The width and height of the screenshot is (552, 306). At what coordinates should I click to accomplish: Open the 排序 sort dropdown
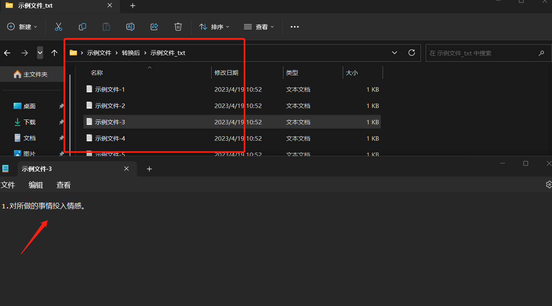click(214, 27)
